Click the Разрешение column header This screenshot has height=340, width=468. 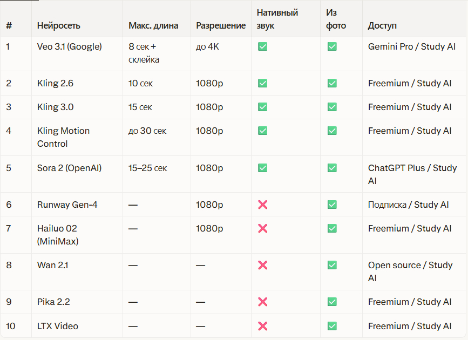(x=220, y=26)
